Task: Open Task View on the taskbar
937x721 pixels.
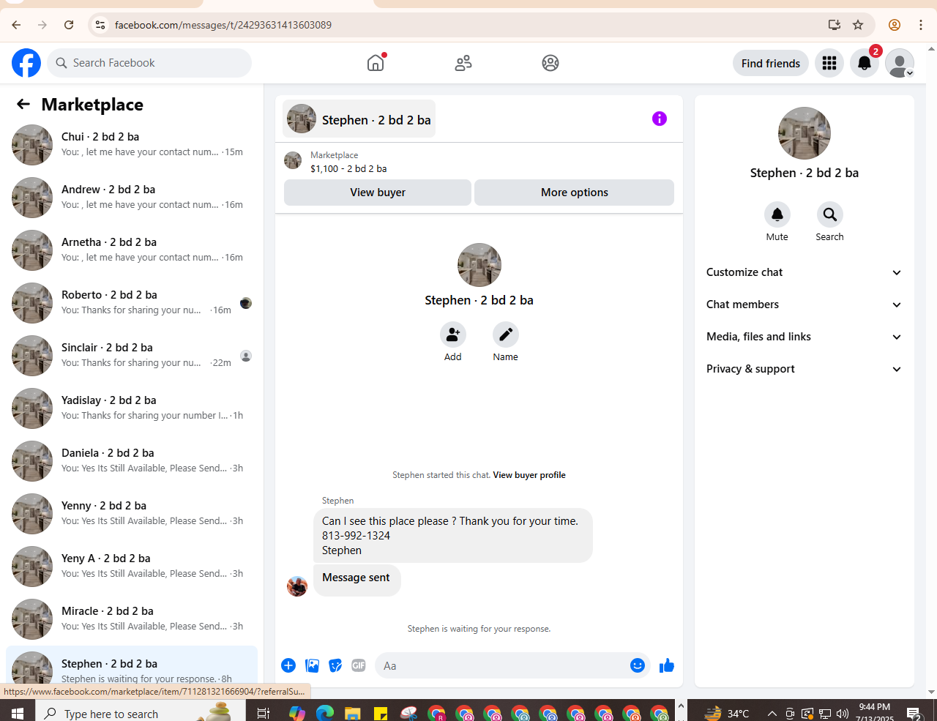Action: 264,713
